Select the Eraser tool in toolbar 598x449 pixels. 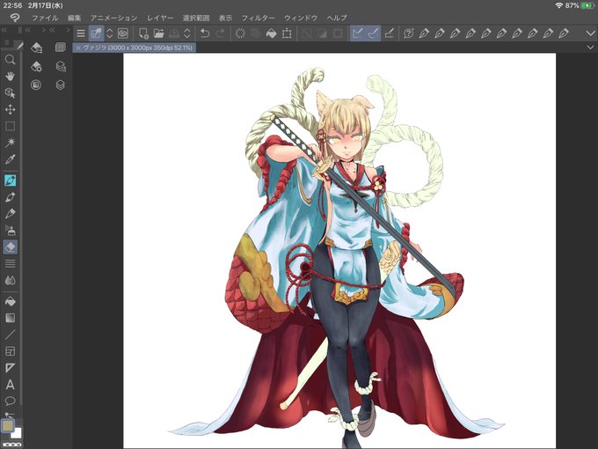point(10,247)
